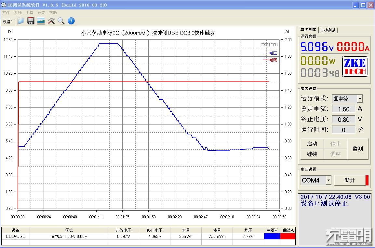Select the 5.097V start voltage cell
Screen dimensions: 375x248
click(x=123, y=236)
